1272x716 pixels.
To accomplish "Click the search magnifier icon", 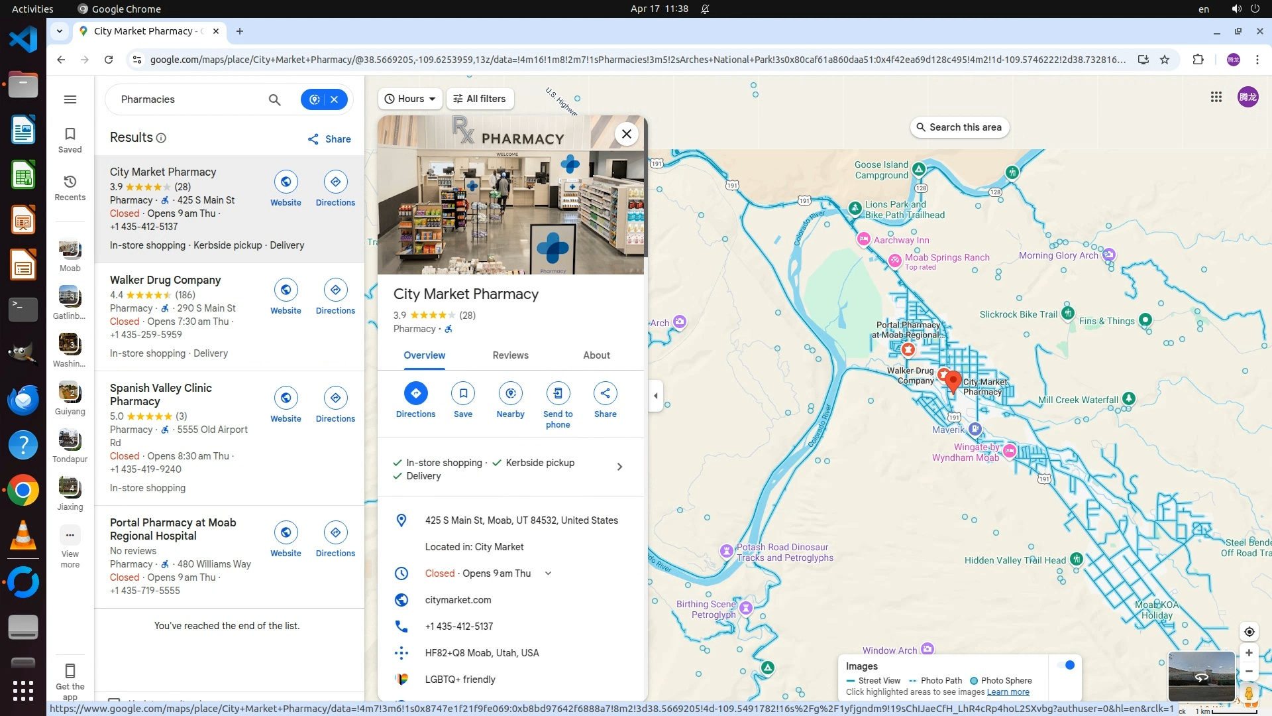I will point(274,99).
